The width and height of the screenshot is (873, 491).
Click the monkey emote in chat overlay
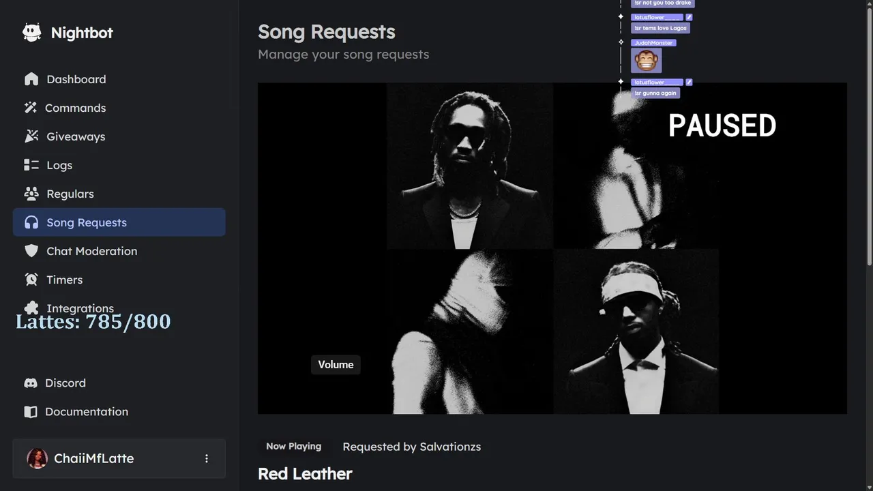(x=646, y=61)
